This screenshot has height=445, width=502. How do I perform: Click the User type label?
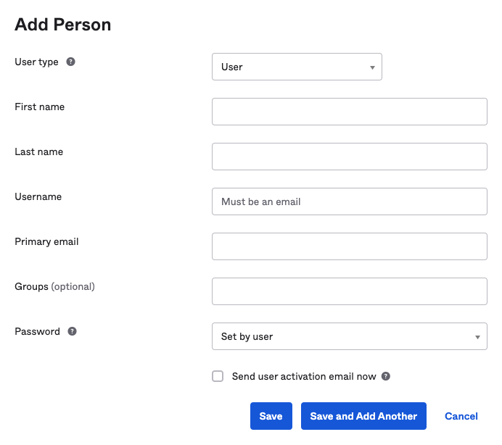tap(36, 62)
